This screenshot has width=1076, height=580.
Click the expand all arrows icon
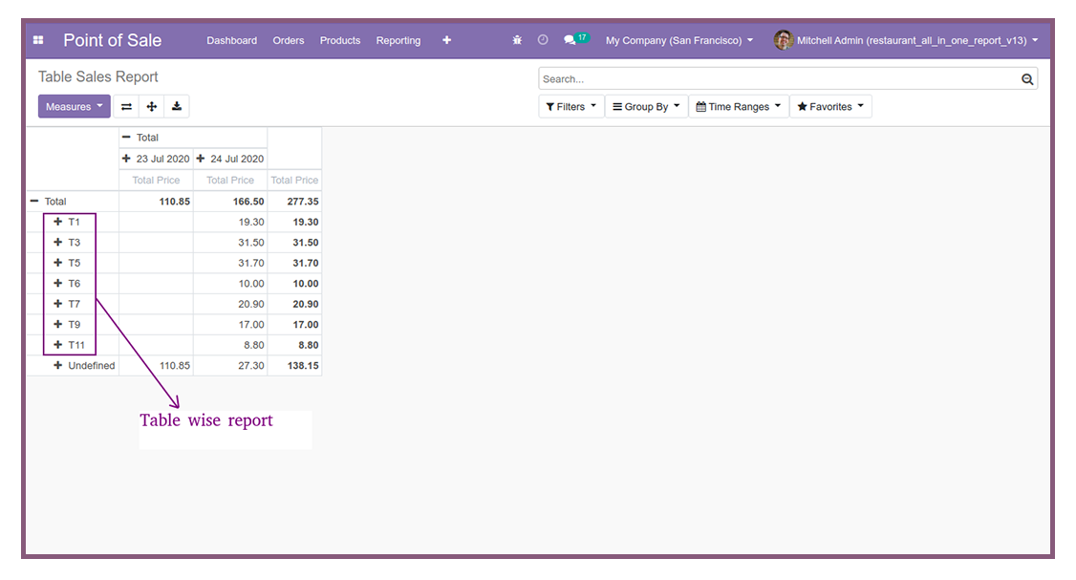152,106
